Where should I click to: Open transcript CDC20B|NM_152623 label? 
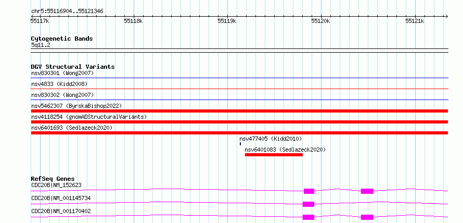coord(56,185)
